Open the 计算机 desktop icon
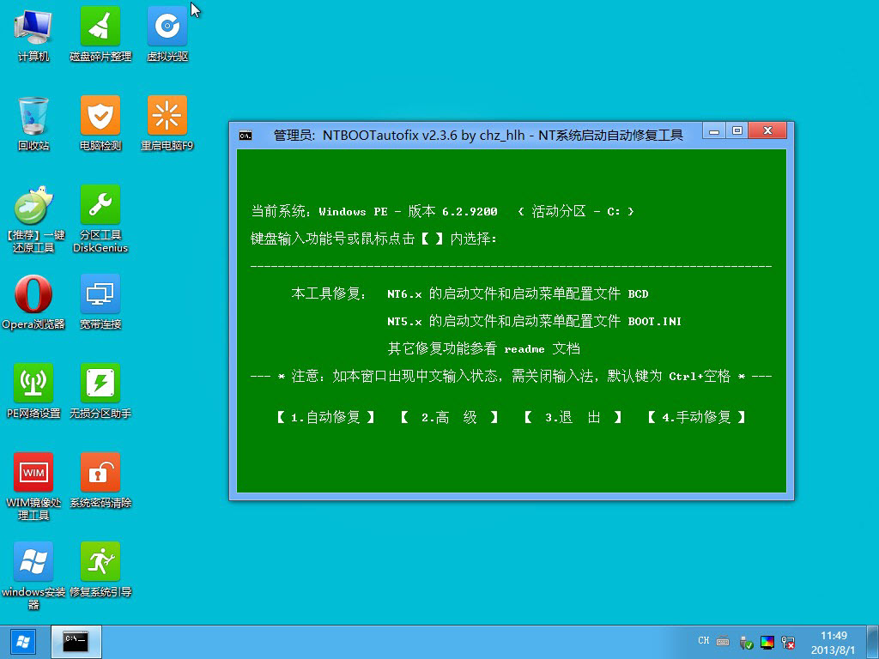Image resolution: width=879 pixels, height=659 pixels. tap(33, 29)
